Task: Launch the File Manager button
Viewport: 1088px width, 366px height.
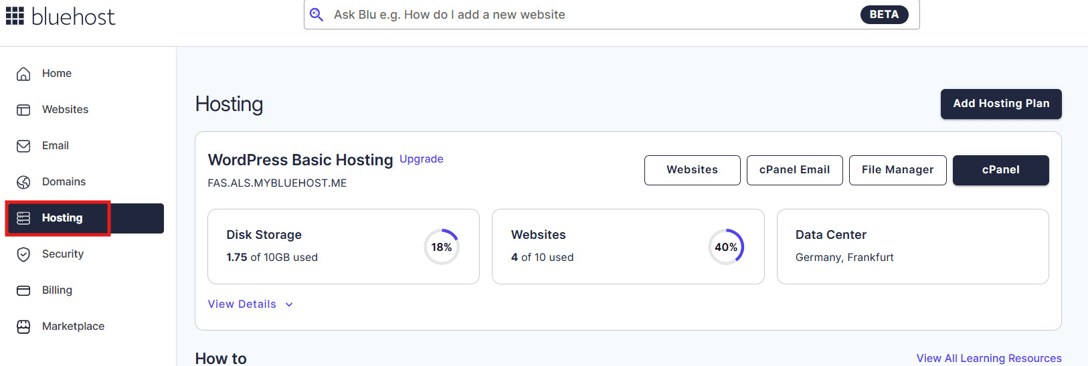Action: [897, 170]
